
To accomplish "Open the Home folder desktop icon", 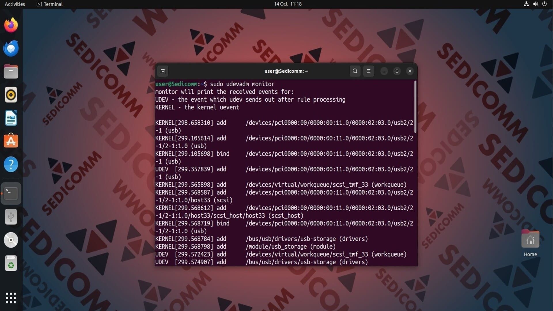I will click(530, 243).
